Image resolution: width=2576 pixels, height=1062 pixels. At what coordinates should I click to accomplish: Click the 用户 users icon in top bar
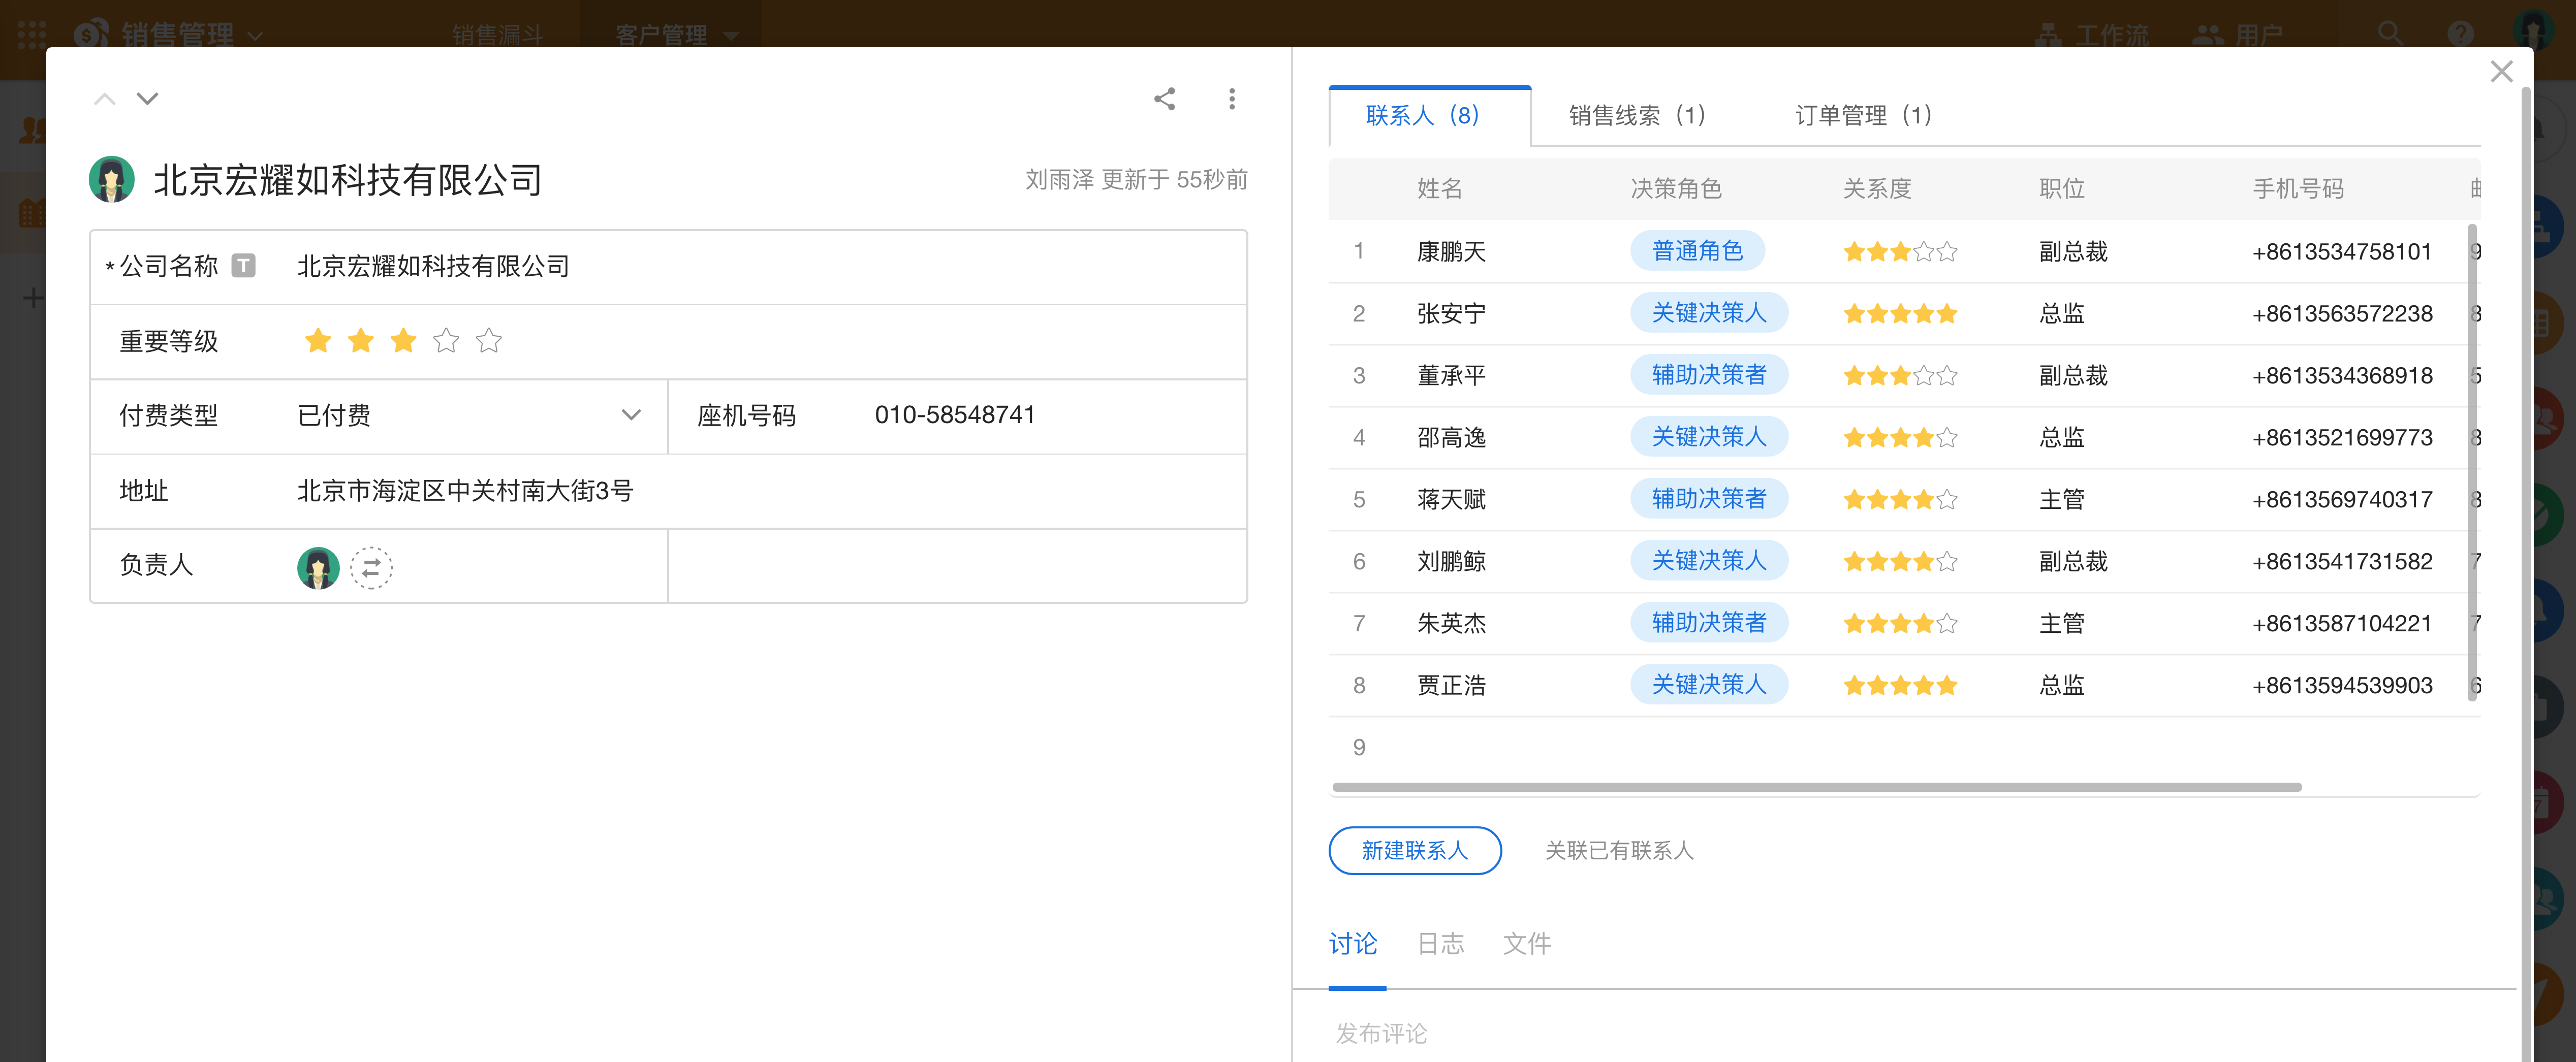pos(2208,36)
